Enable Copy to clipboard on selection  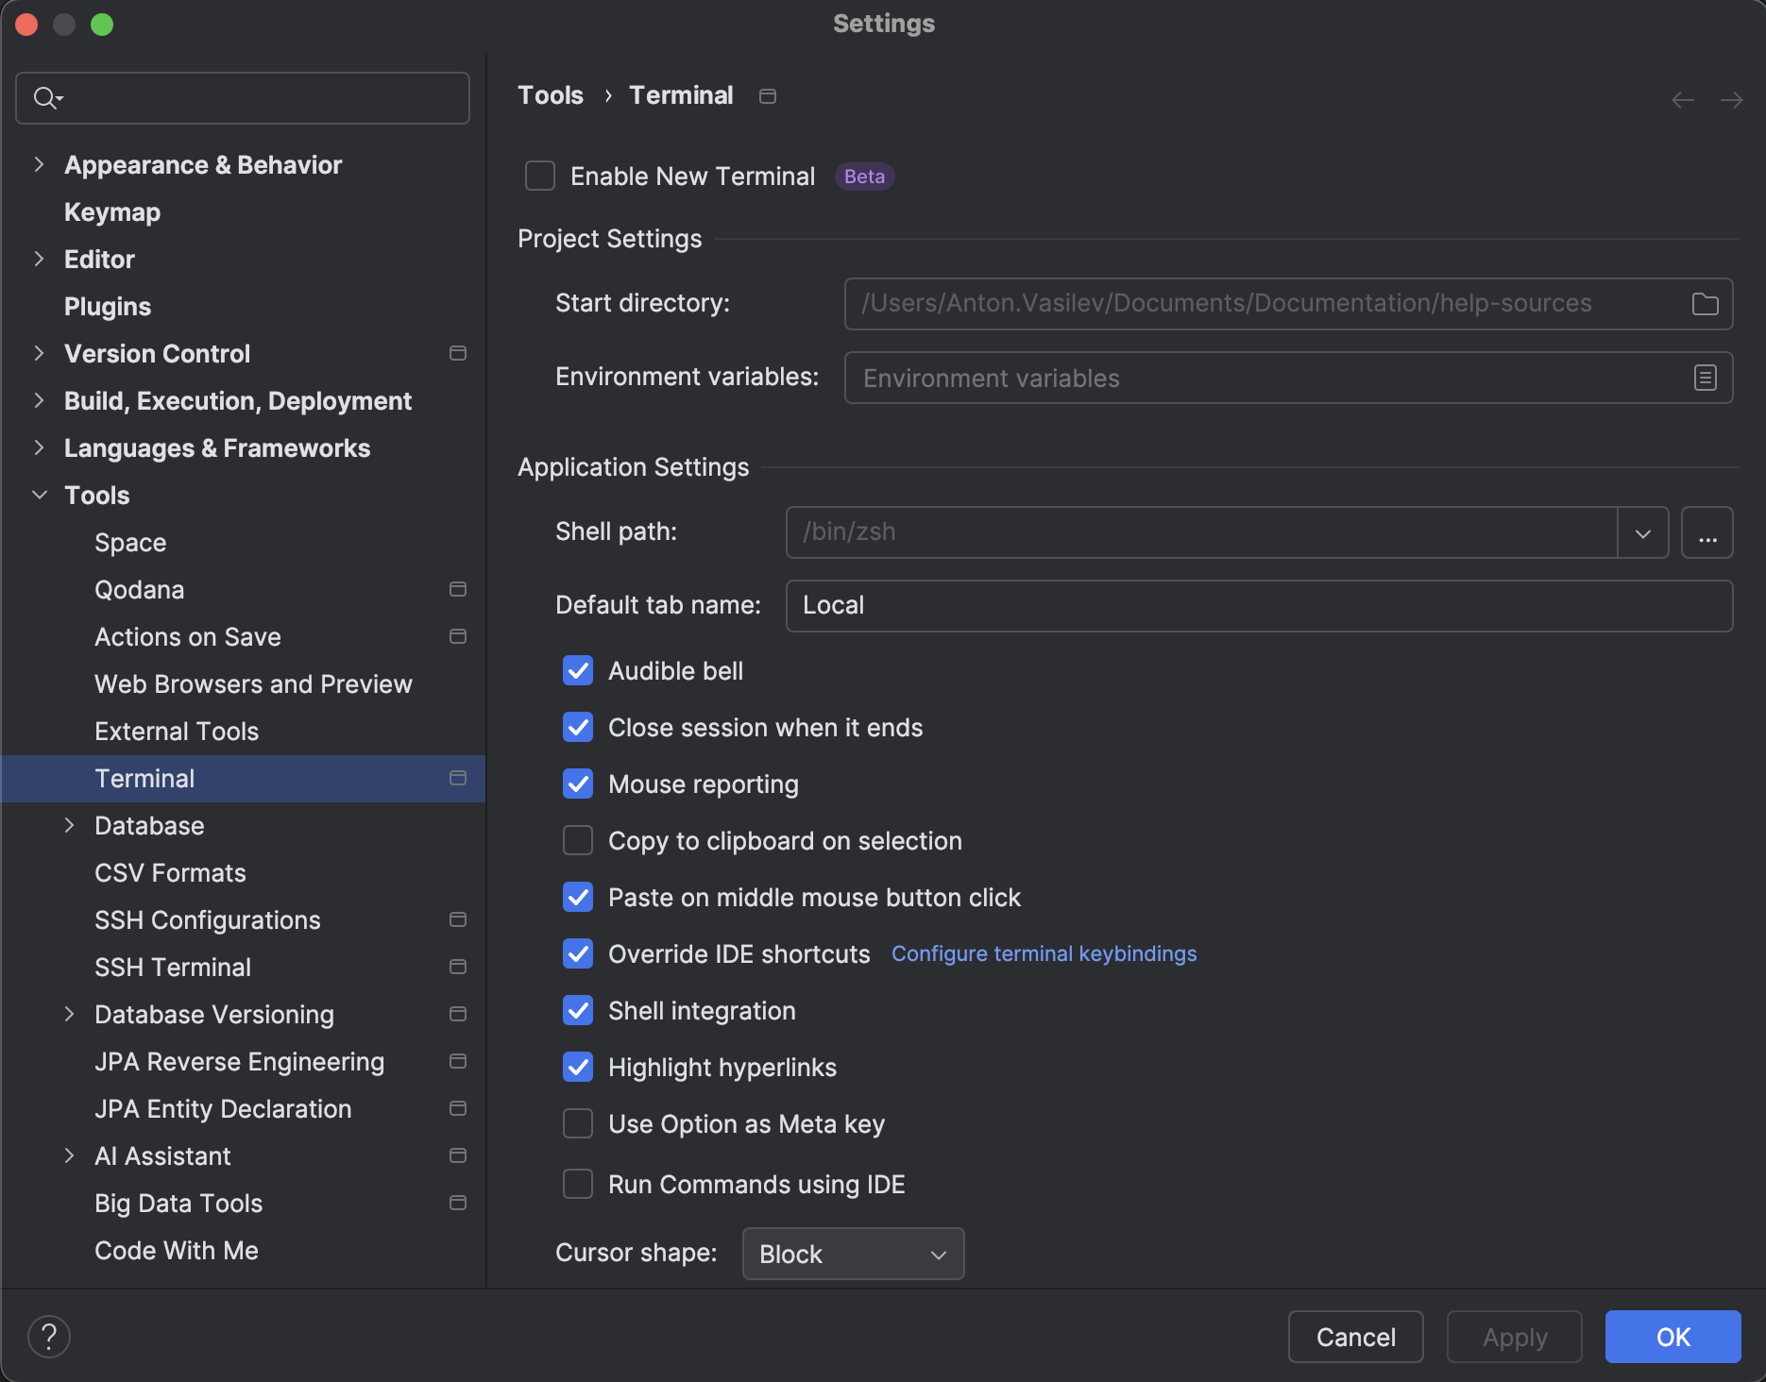click(x=577, y=840)
